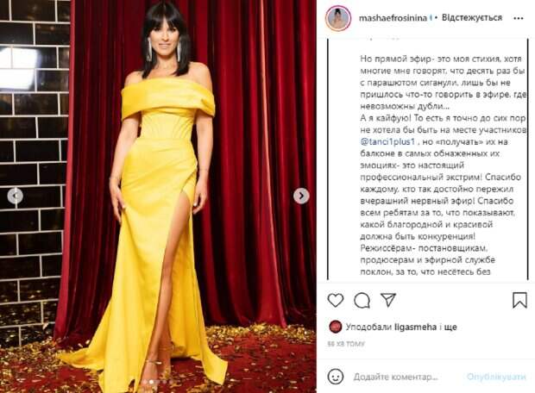Toggle the Відстежується following button

click(x=472, y=18)
